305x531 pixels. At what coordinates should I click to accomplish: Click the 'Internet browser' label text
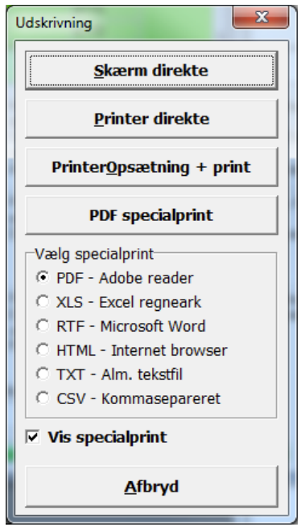(x=169, y=349)
